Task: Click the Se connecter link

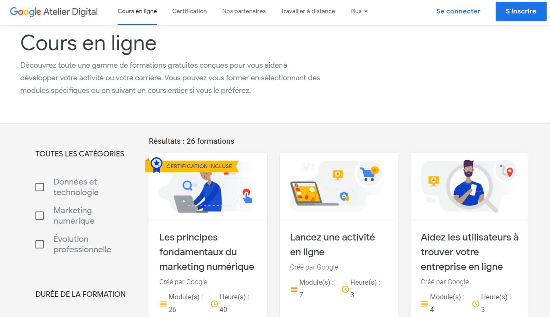Action: [458, 11]
